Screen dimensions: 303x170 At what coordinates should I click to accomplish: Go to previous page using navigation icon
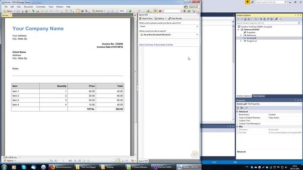coord(56,161)
